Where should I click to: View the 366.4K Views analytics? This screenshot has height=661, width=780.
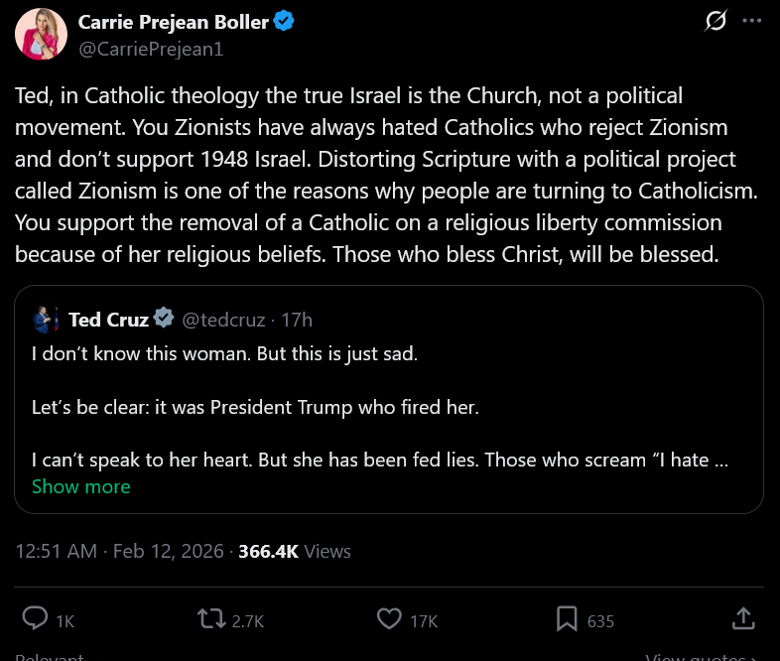(295, 551)
